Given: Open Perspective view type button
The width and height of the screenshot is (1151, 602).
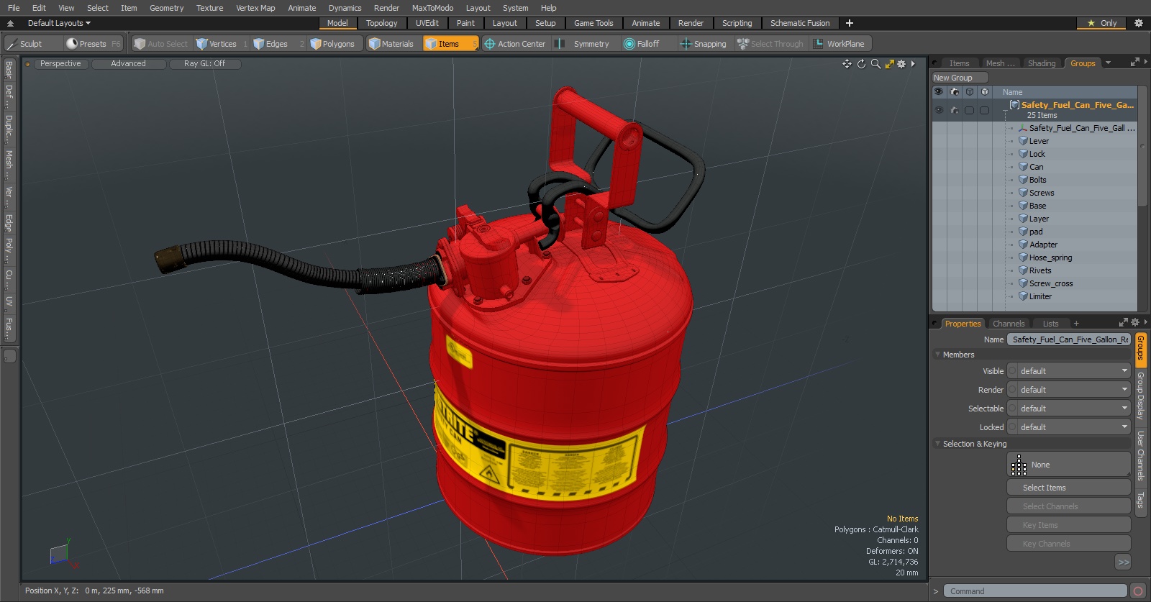Looking at the screenshot, I should (60, 64).
